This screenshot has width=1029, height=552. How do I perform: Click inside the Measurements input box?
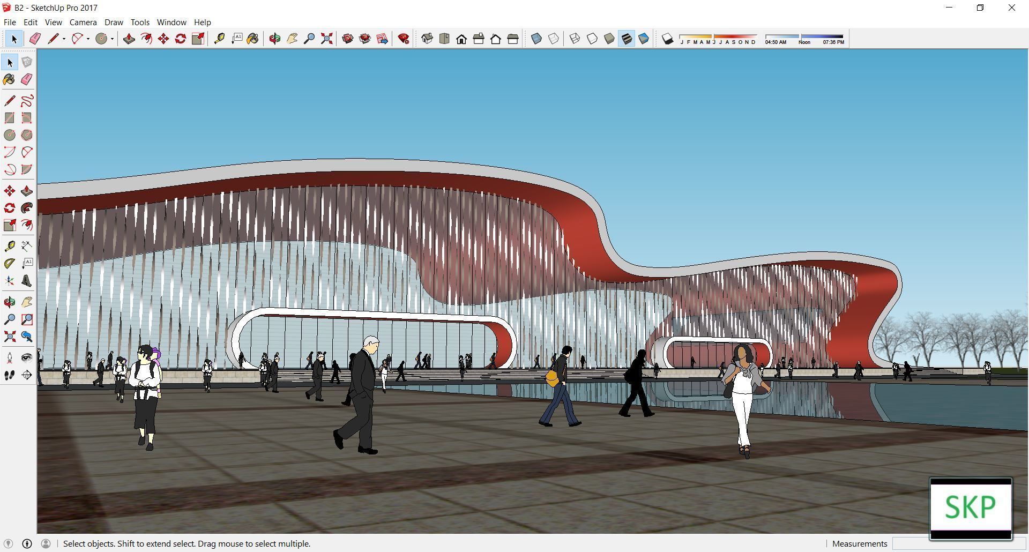[x=959, y=543]
